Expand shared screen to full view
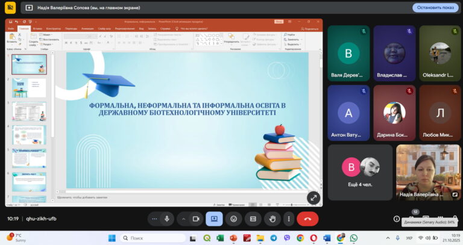Viewport: 463px width, 245px height. pos(313,197)
